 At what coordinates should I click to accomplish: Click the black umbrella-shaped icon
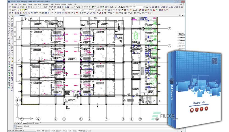[122, 10]
